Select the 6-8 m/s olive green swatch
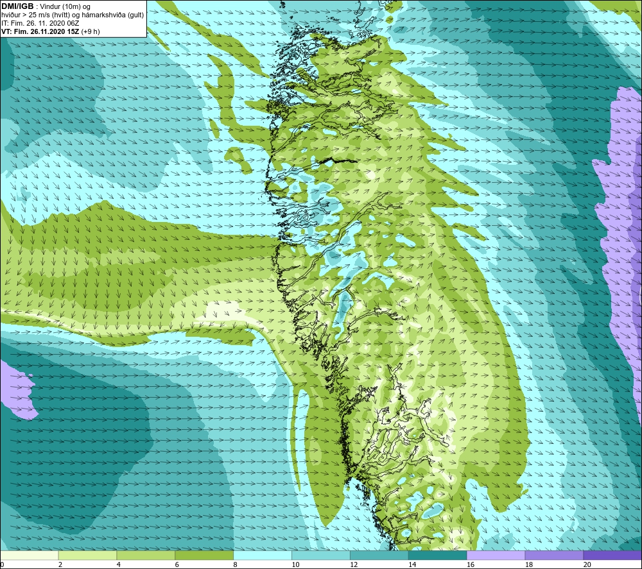The width and height of the screenshot is (642, 569). tap(204, 555)
